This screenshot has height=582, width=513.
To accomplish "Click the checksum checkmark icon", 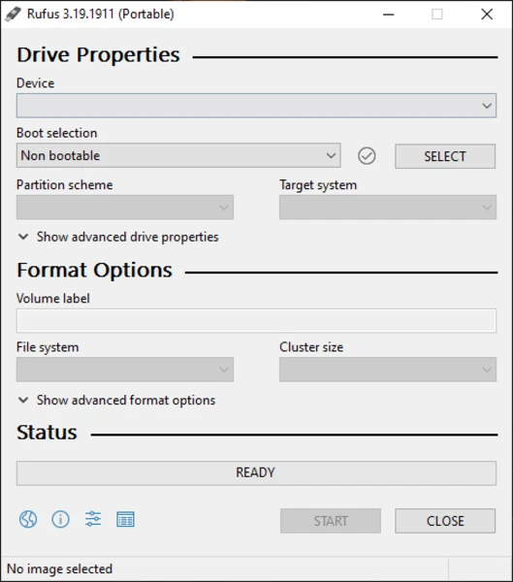I will tap(367, 156).
